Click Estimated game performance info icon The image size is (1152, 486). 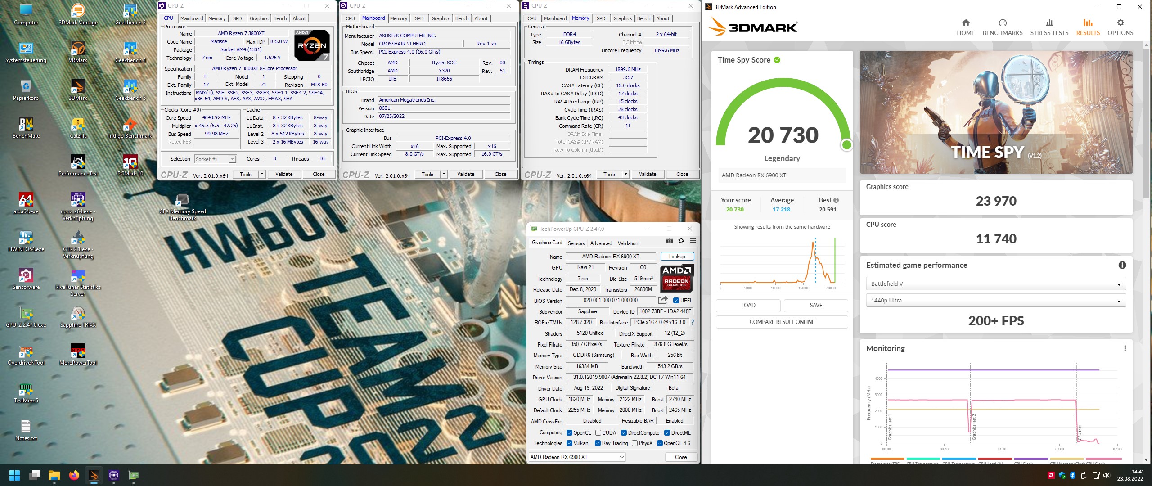1122,265
